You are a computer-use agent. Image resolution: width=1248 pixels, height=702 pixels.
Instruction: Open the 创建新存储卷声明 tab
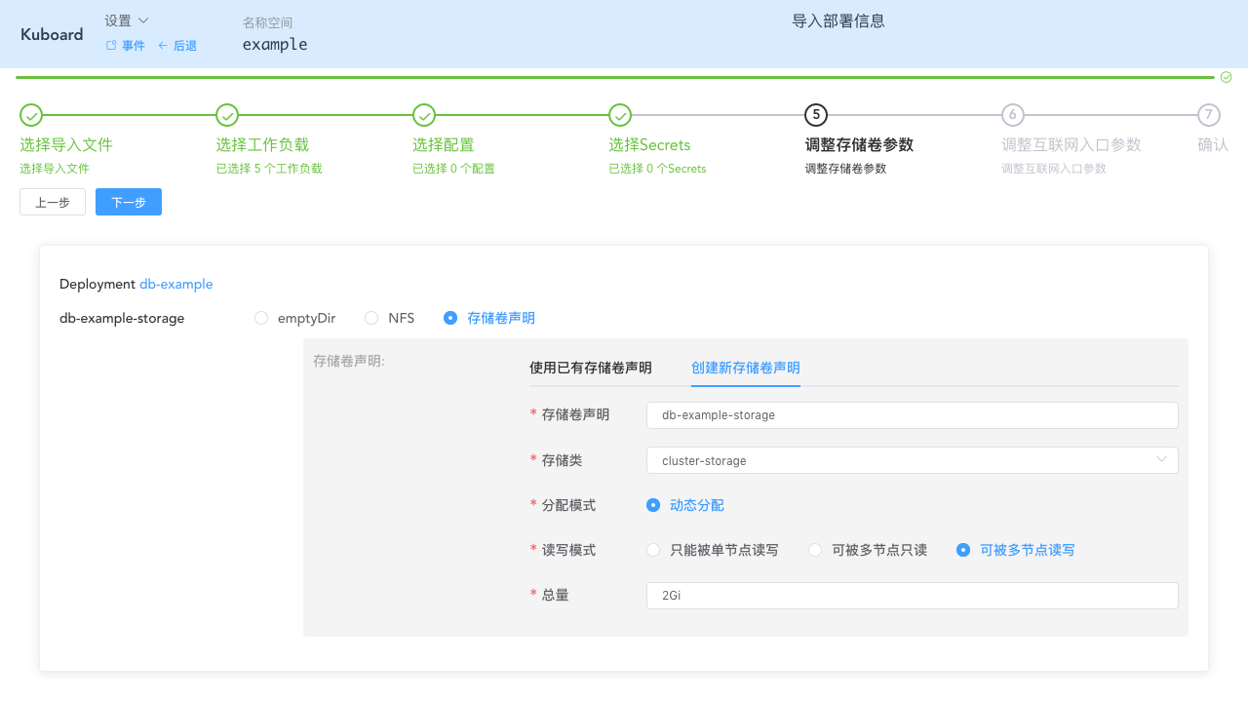(745, 369)
